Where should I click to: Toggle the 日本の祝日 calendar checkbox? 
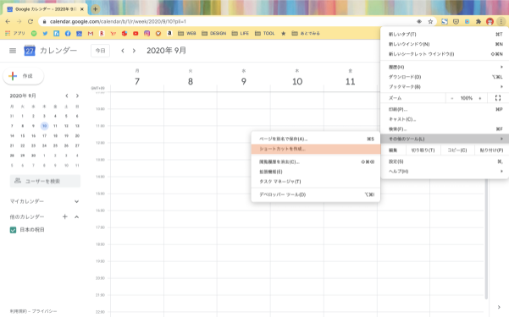13,230
